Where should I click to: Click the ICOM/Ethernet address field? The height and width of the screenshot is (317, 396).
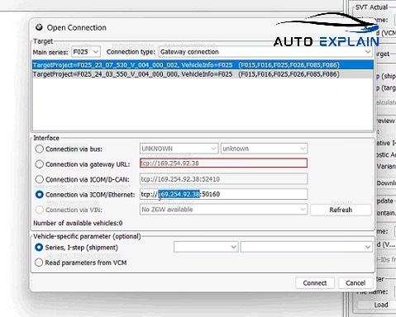(x=223, y=194)
